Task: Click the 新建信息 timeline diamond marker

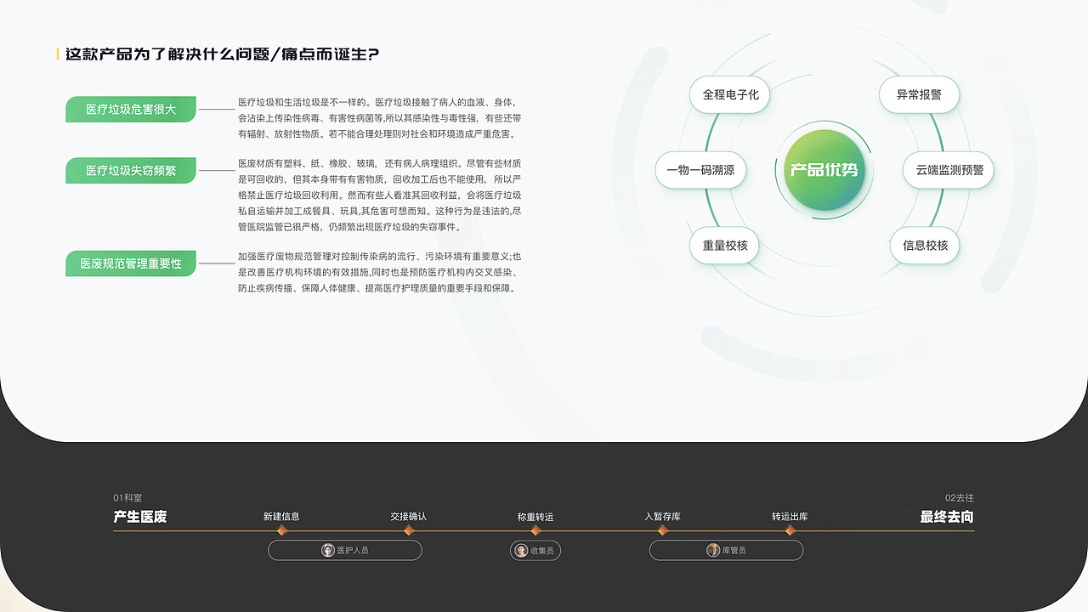Action: (x=281, y=530)
